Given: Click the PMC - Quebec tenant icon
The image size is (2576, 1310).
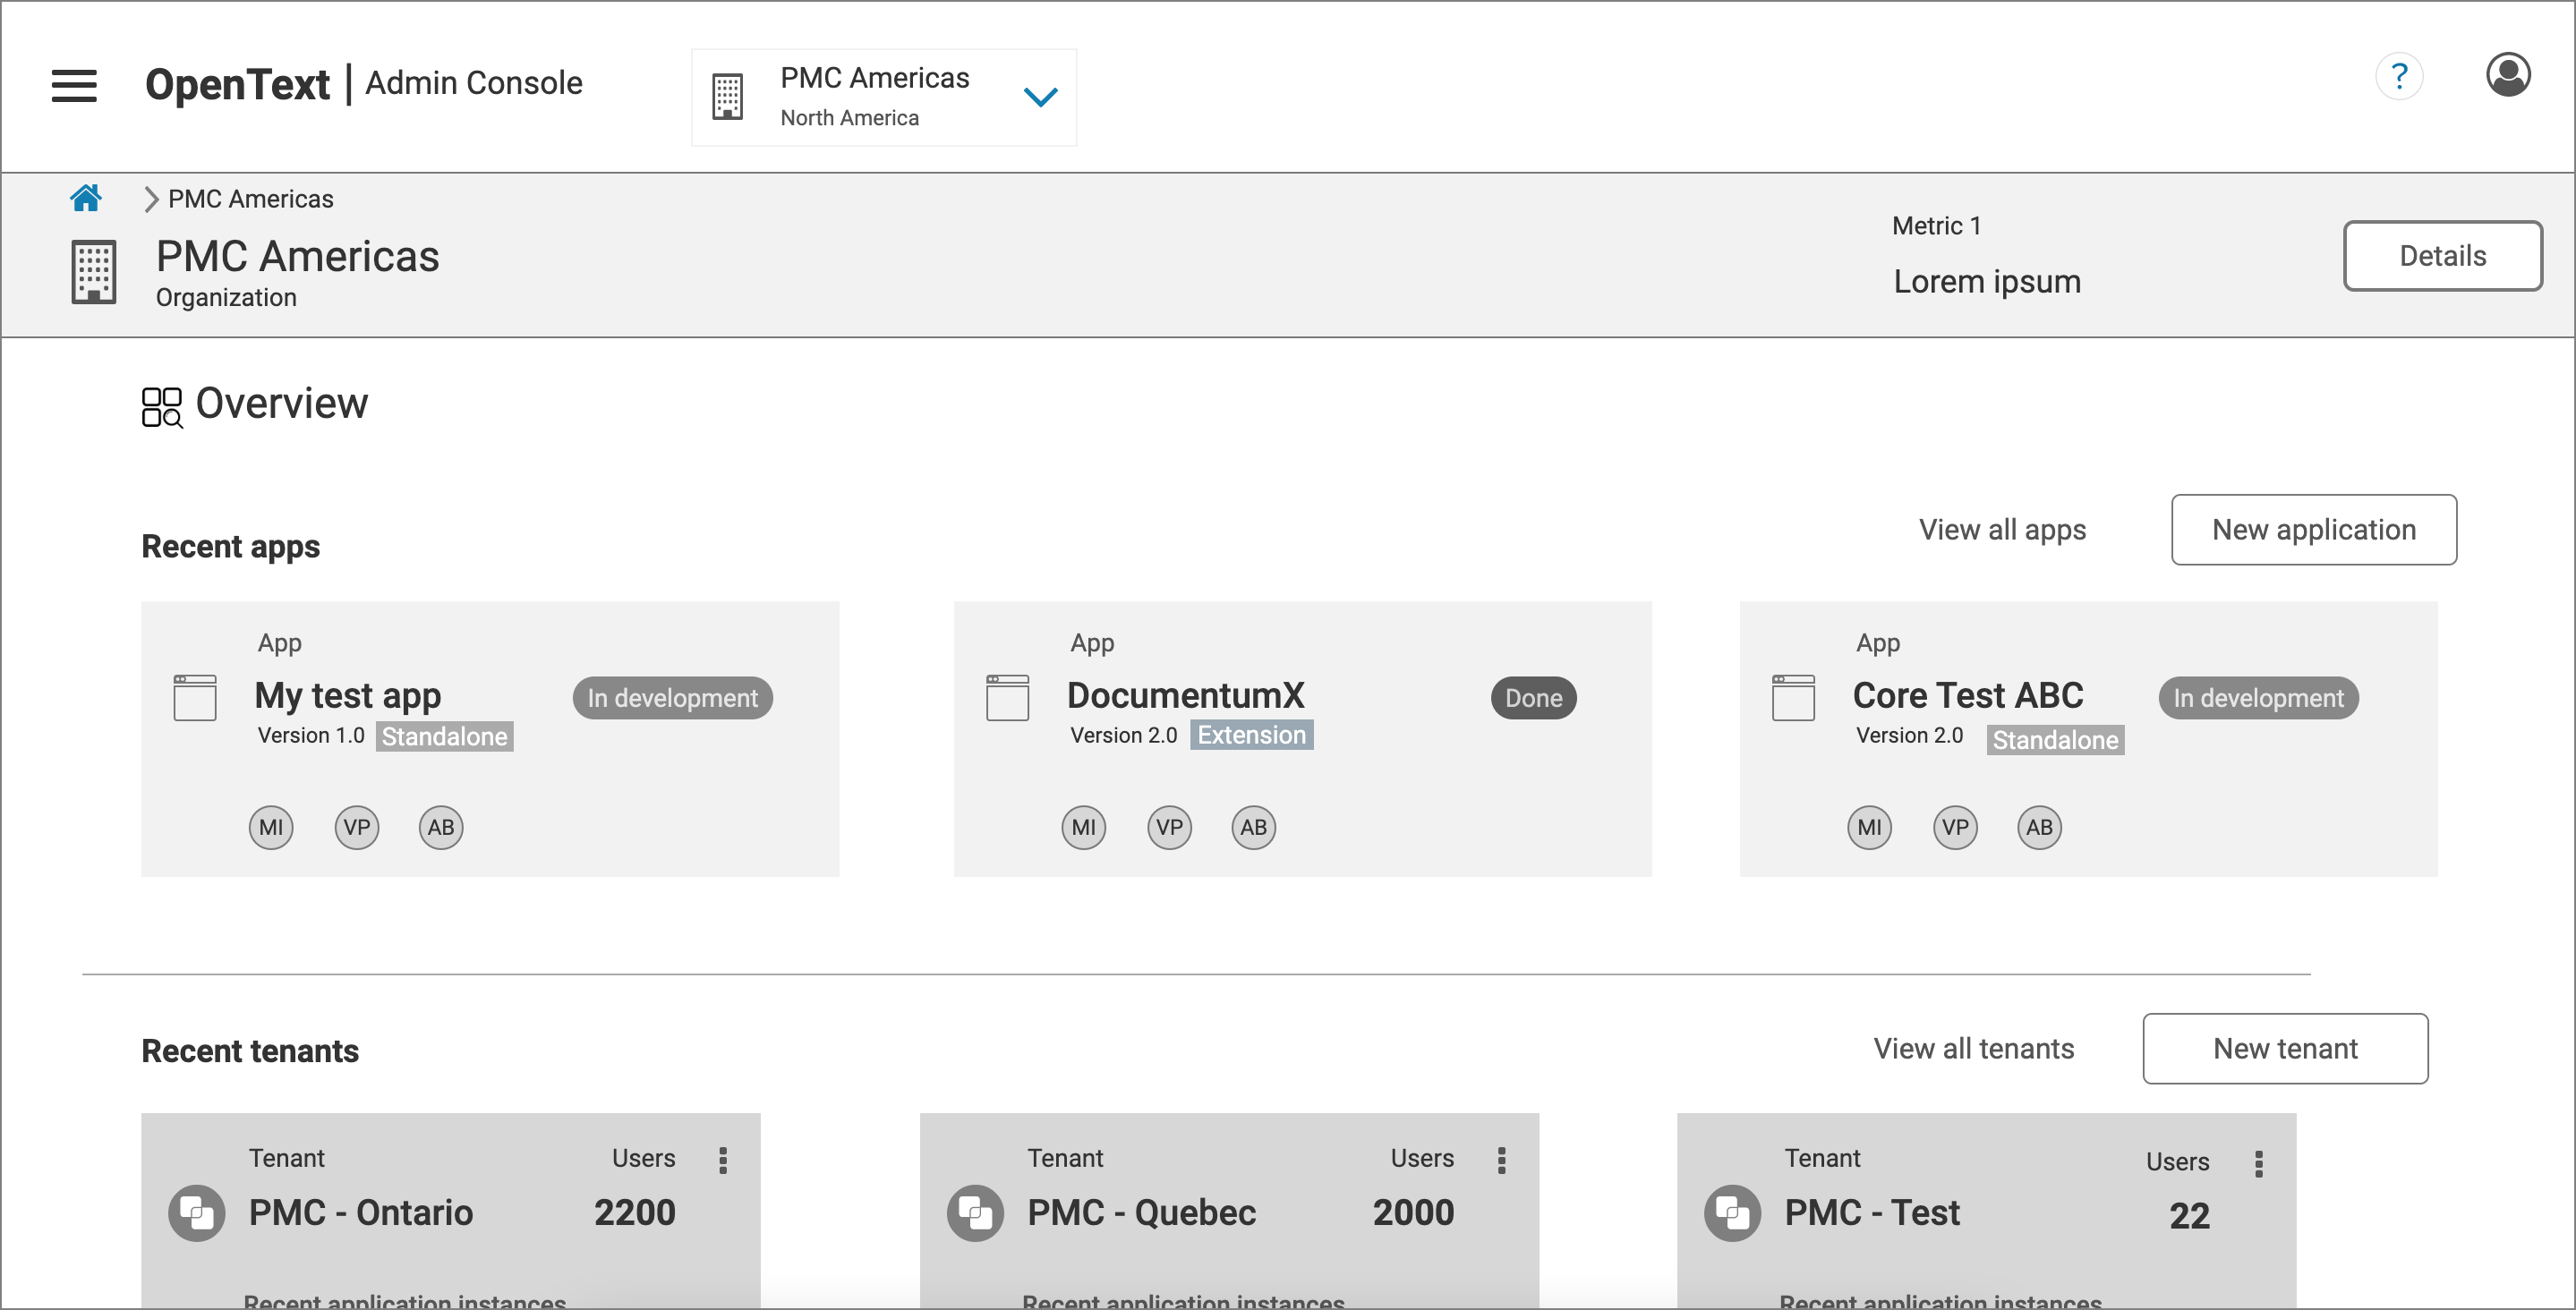Looking at the screenshot, I should [x=975, y=1213].
